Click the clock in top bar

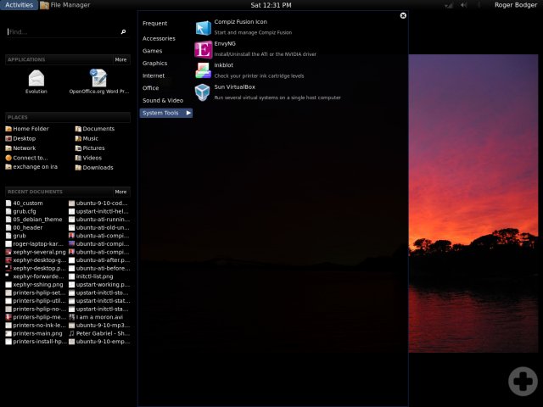(x=271, y=5)
